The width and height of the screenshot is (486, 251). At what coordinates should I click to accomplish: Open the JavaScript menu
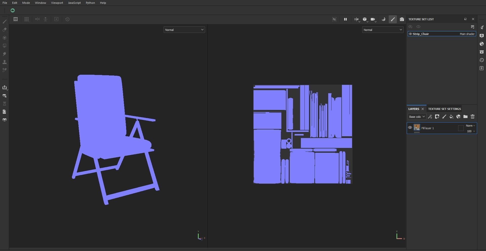pyautogui.click(x=74, y=3)
